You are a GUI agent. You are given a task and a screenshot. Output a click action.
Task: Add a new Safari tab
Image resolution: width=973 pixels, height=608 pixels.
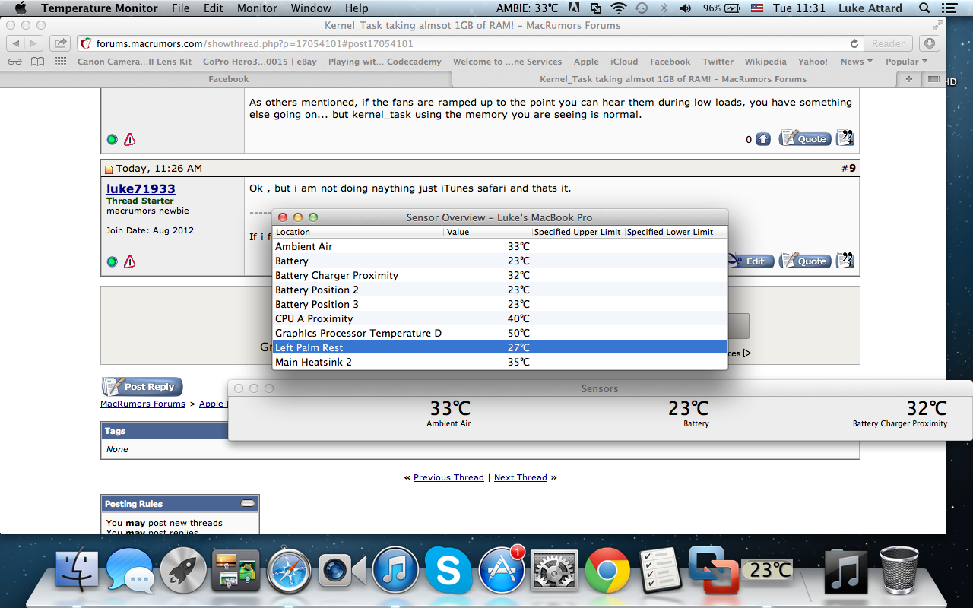[908, 79]
